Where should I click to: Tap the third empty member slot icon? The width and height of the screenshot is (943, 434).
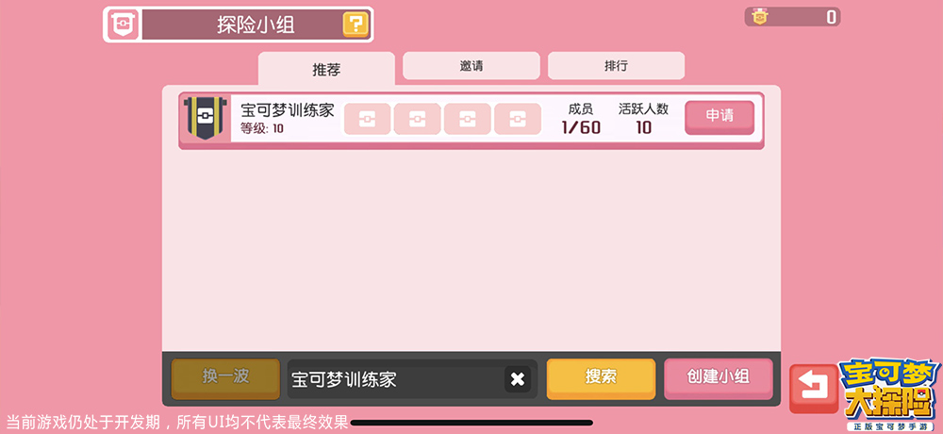pos(468,119)
